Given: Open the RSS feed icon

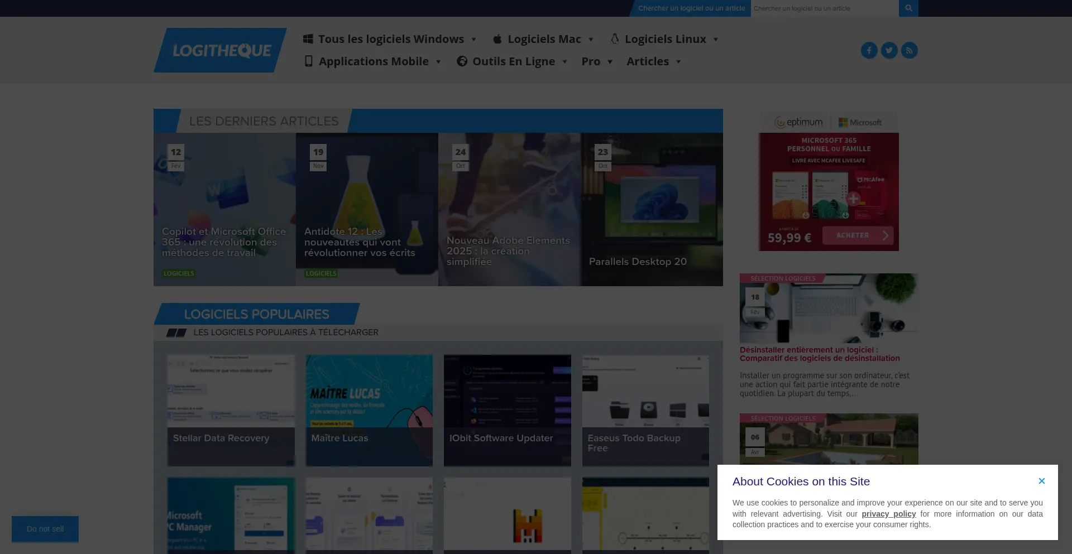Looking at the screenshot, I should coord(910,50).
